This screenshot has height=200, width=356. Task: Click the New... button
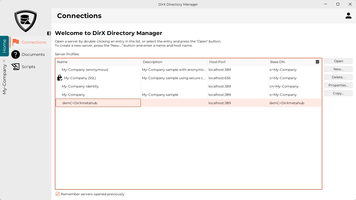(x=338, y=69)
